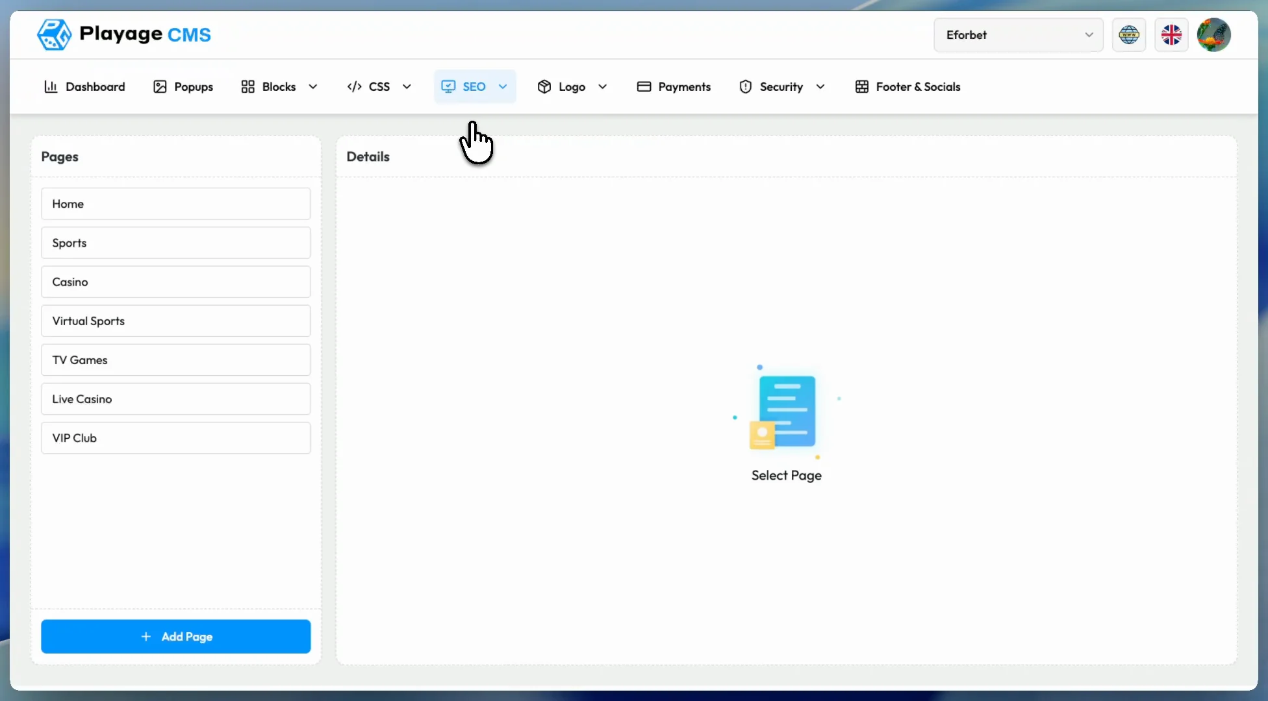Click the Payments card icon
This screenshot has height=701, width=1268.
644,87
